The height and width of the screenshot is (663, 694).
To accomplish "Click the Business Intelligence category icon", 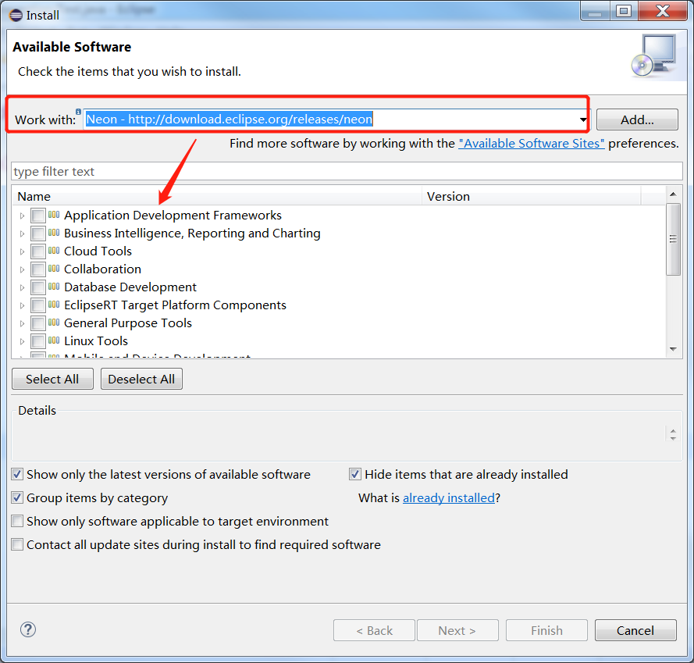I will [54, 233].
